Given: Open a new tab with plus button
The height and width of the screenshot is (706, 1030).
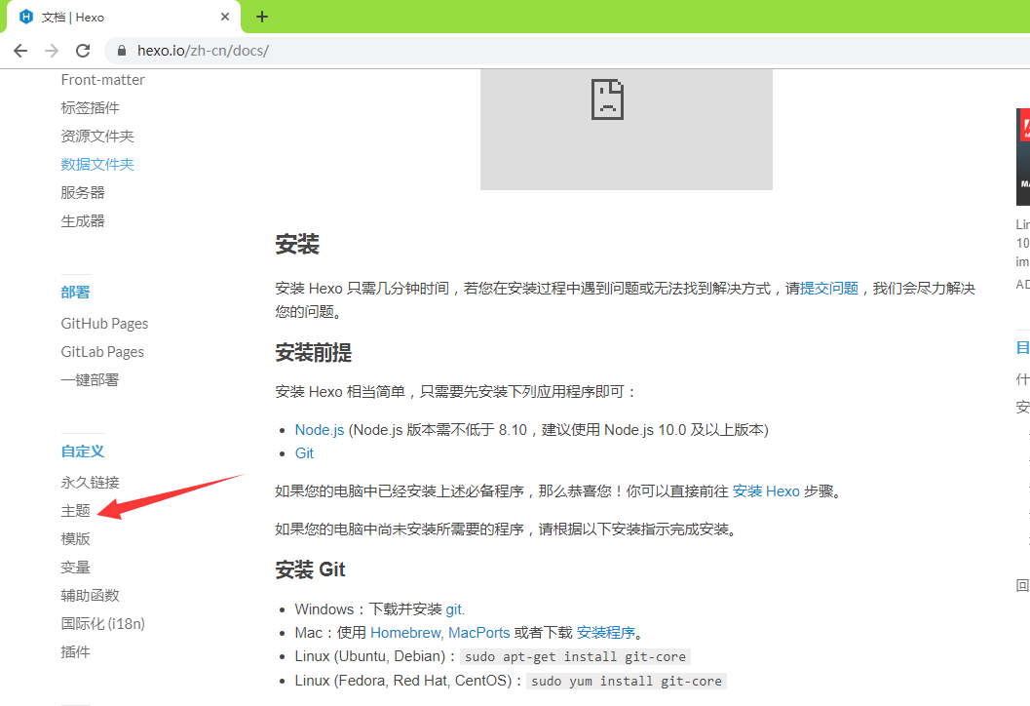Looking at the screenshot, I should [x=262, y=17].
